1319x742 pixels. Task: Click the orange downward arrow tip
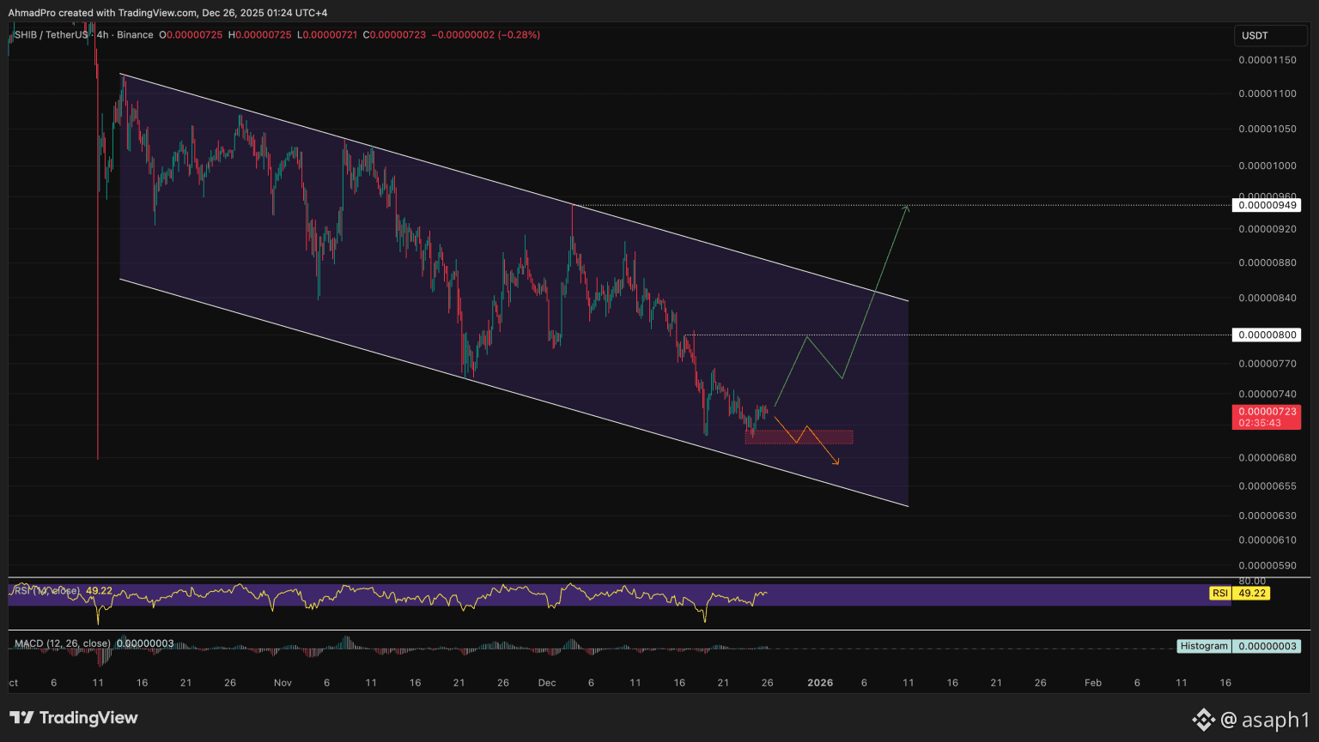point(837,463)
